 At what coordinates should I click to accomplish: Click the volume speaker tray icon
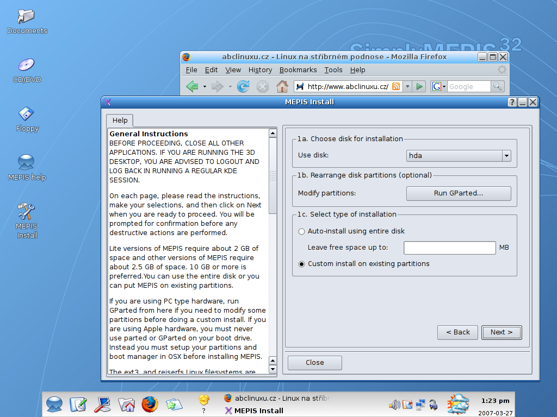tap(394, 405)
